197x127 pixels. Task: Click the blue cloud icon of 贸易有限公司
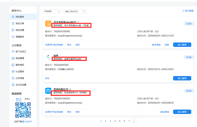click(x=48, y=91)
